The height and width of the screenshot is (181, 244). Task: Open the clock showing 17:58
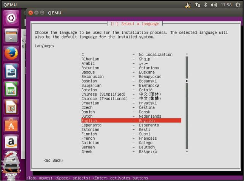click(x=226, y=5)
